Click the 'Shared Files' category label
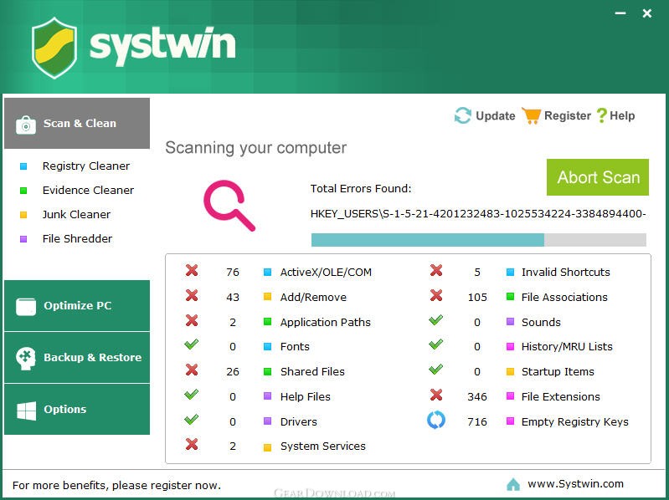Viewport: 669px width, 500px height. [312, 372]
